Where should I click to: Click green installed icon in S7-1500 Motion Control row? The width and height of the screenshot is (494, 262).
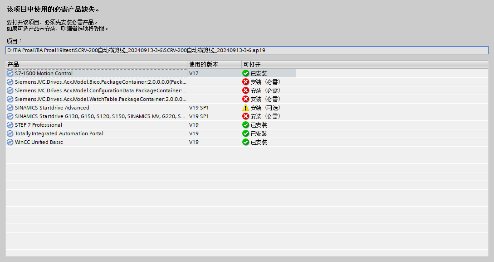(246, 73)
